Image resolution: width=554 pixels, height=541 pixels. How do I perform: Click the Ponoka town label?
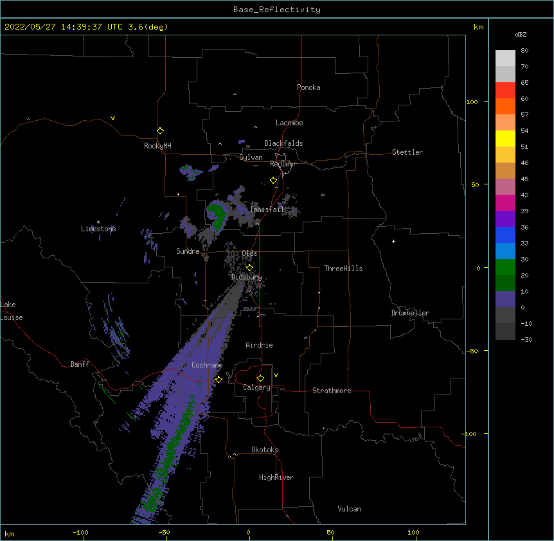coord(308,87)
